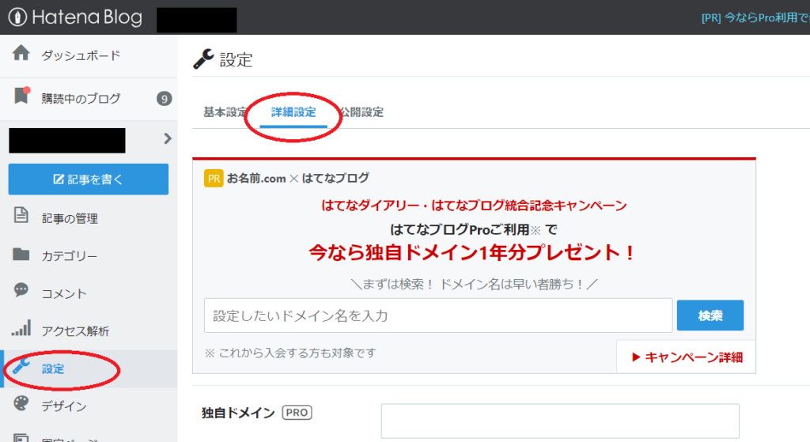Click the 独自ドメイン label
Screen dimensions: 810x442
pos(238,413)
